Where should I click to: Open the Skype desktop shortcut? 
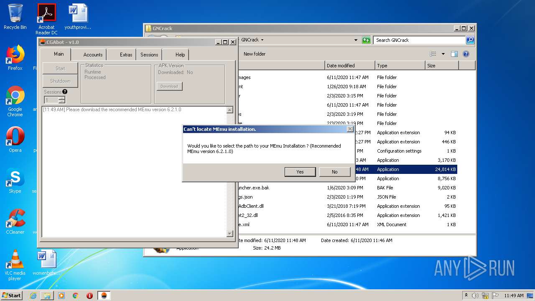pyautogui.click(x=15, y=181)
